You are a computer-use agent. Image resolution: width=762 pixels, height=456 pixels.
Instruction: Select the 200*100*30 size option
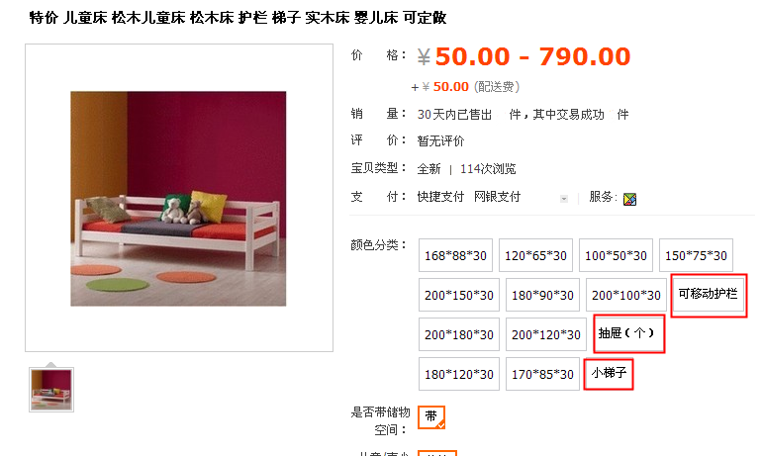(x=625, y=295)
